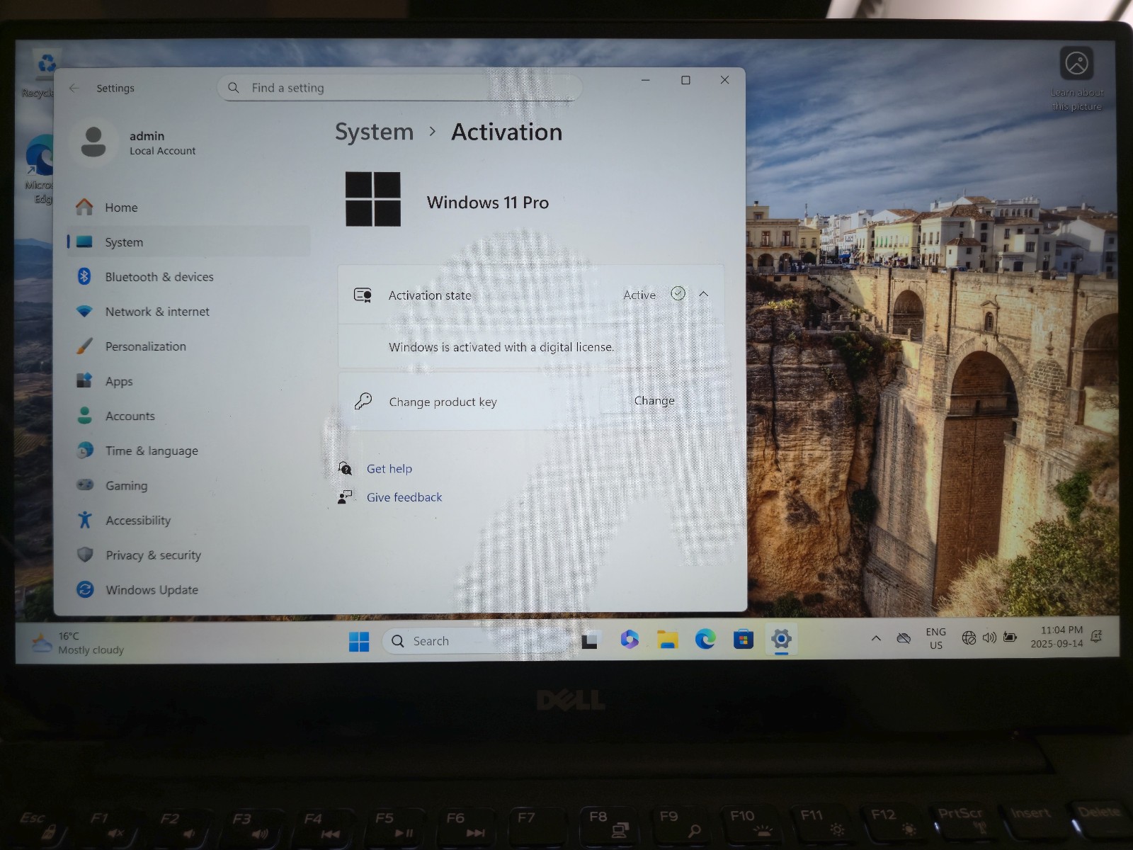Open Windows Update settings
This screenshot has height=850, width=1133.
pyautogui.click(x=190, y=590)
